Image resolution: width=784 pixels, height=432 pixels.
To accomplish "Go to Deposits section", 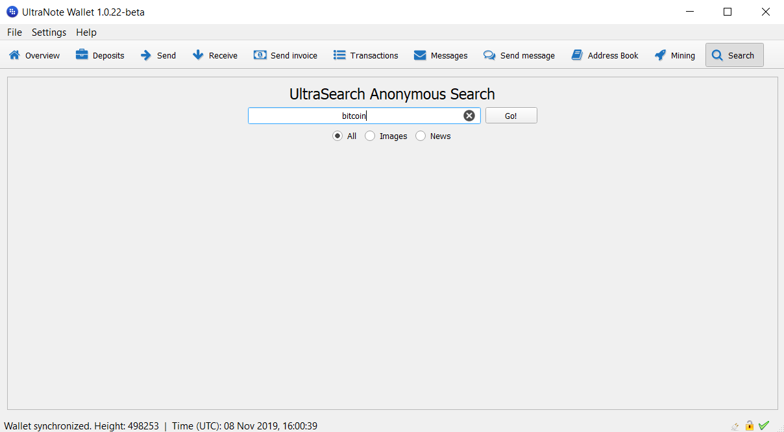I will [x=100, y=55].
